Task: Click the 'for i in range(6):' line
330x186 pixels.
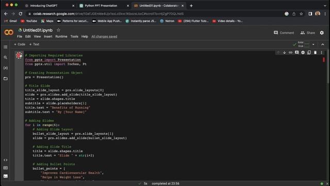Action: coord(42,125)
